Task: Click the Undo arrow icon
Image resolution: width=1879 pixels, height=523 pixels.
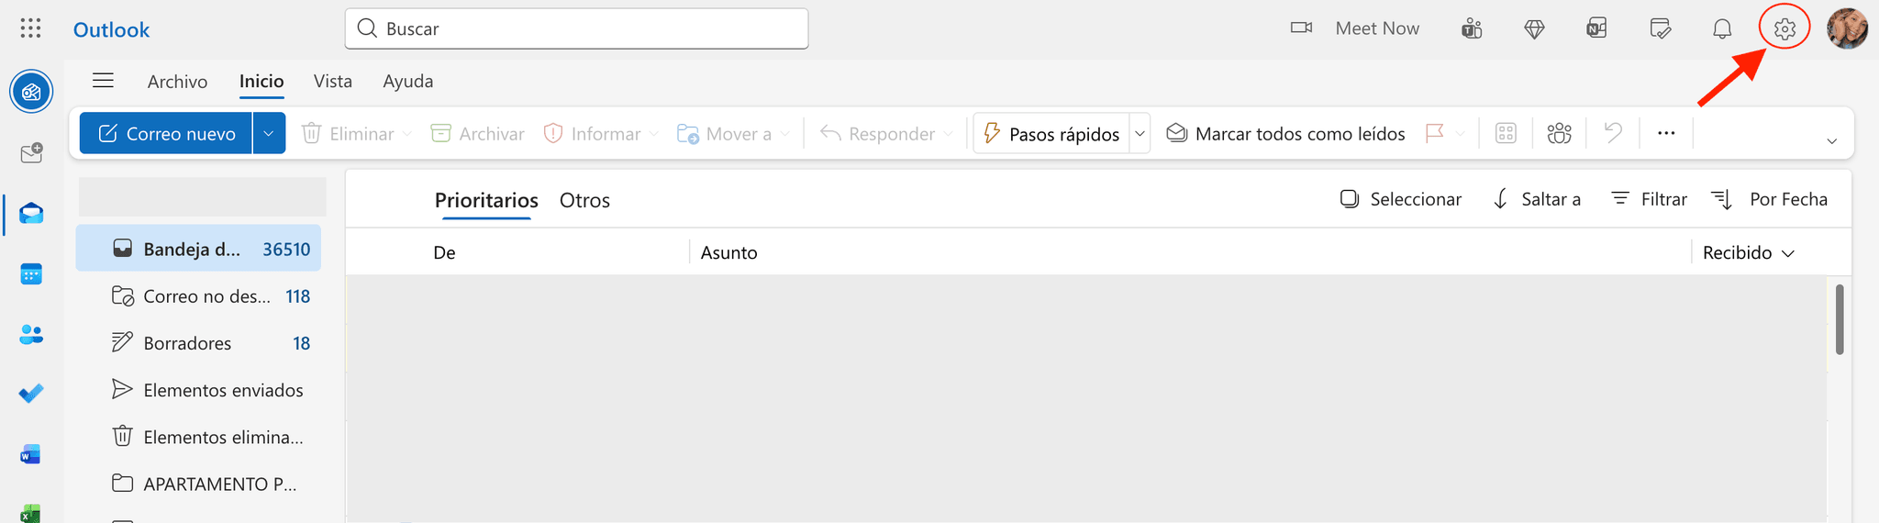Action: point(1613,134)
